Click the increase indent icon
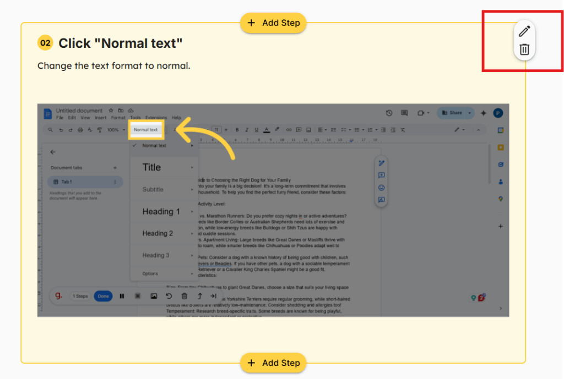The image size is (564, 379). click(x=393, y=130)
